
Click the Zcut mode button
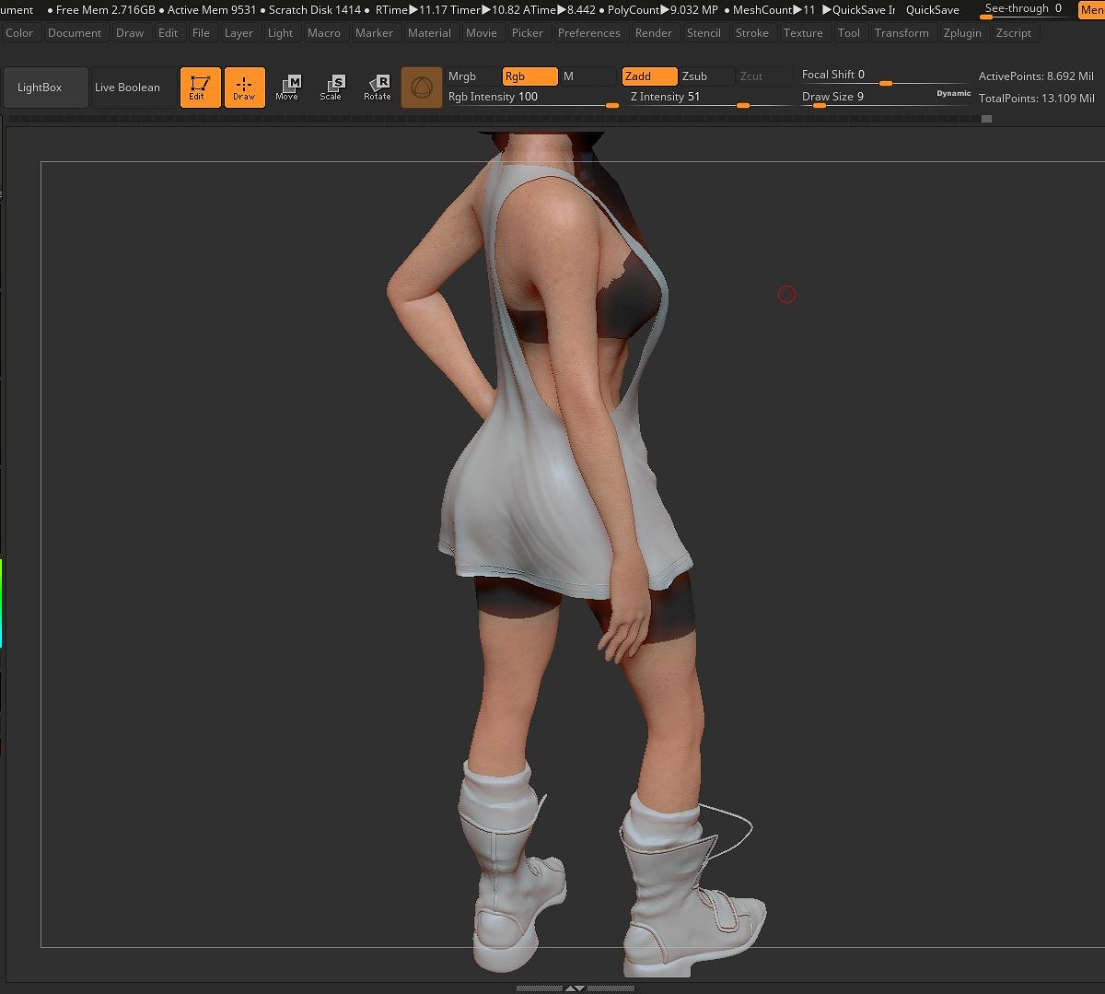point(764,76)
